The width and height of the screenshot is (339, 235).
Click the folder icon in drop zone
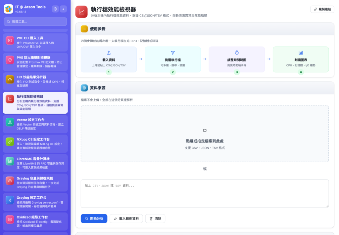click(205, 130)
